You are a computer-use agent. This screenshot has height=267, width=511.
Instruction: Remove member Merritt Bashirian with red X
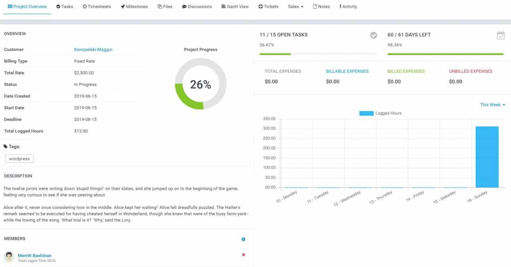pyautogui.click(x=244, y=255)
